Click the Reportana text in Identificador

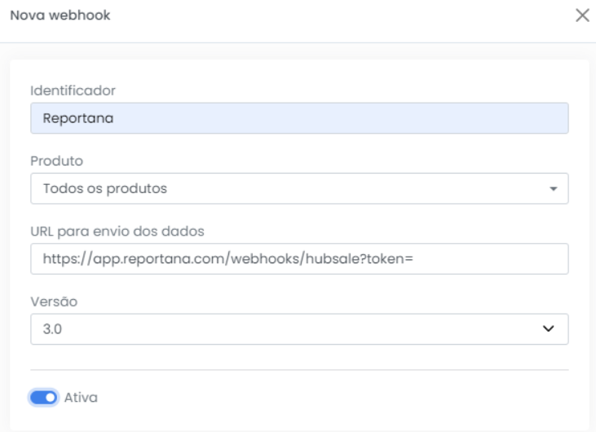coord(78,118)
